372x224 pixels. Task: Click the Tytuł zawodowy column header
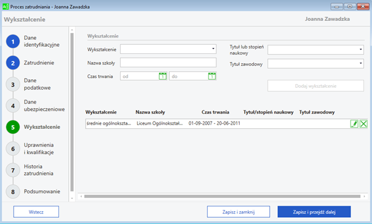tap(317, 112)
